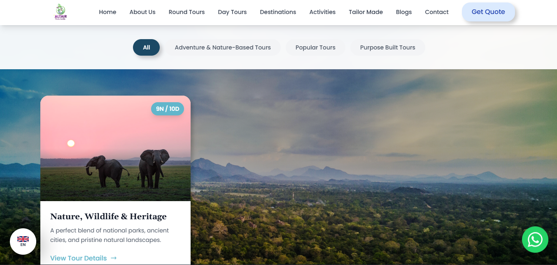Show Purpose Built Tours category
557x265 pixels.
387,47
